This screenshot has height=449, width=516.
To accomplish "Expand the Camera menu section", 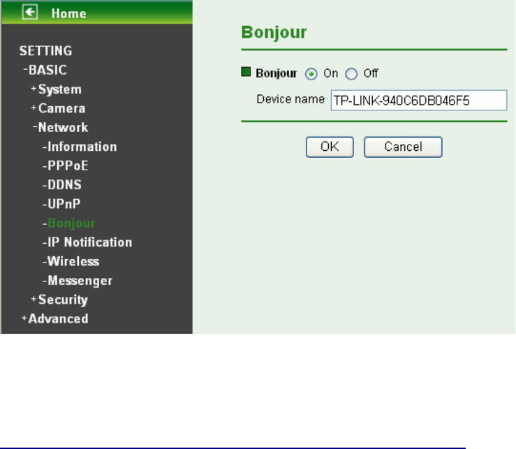I will coord(58,108).
